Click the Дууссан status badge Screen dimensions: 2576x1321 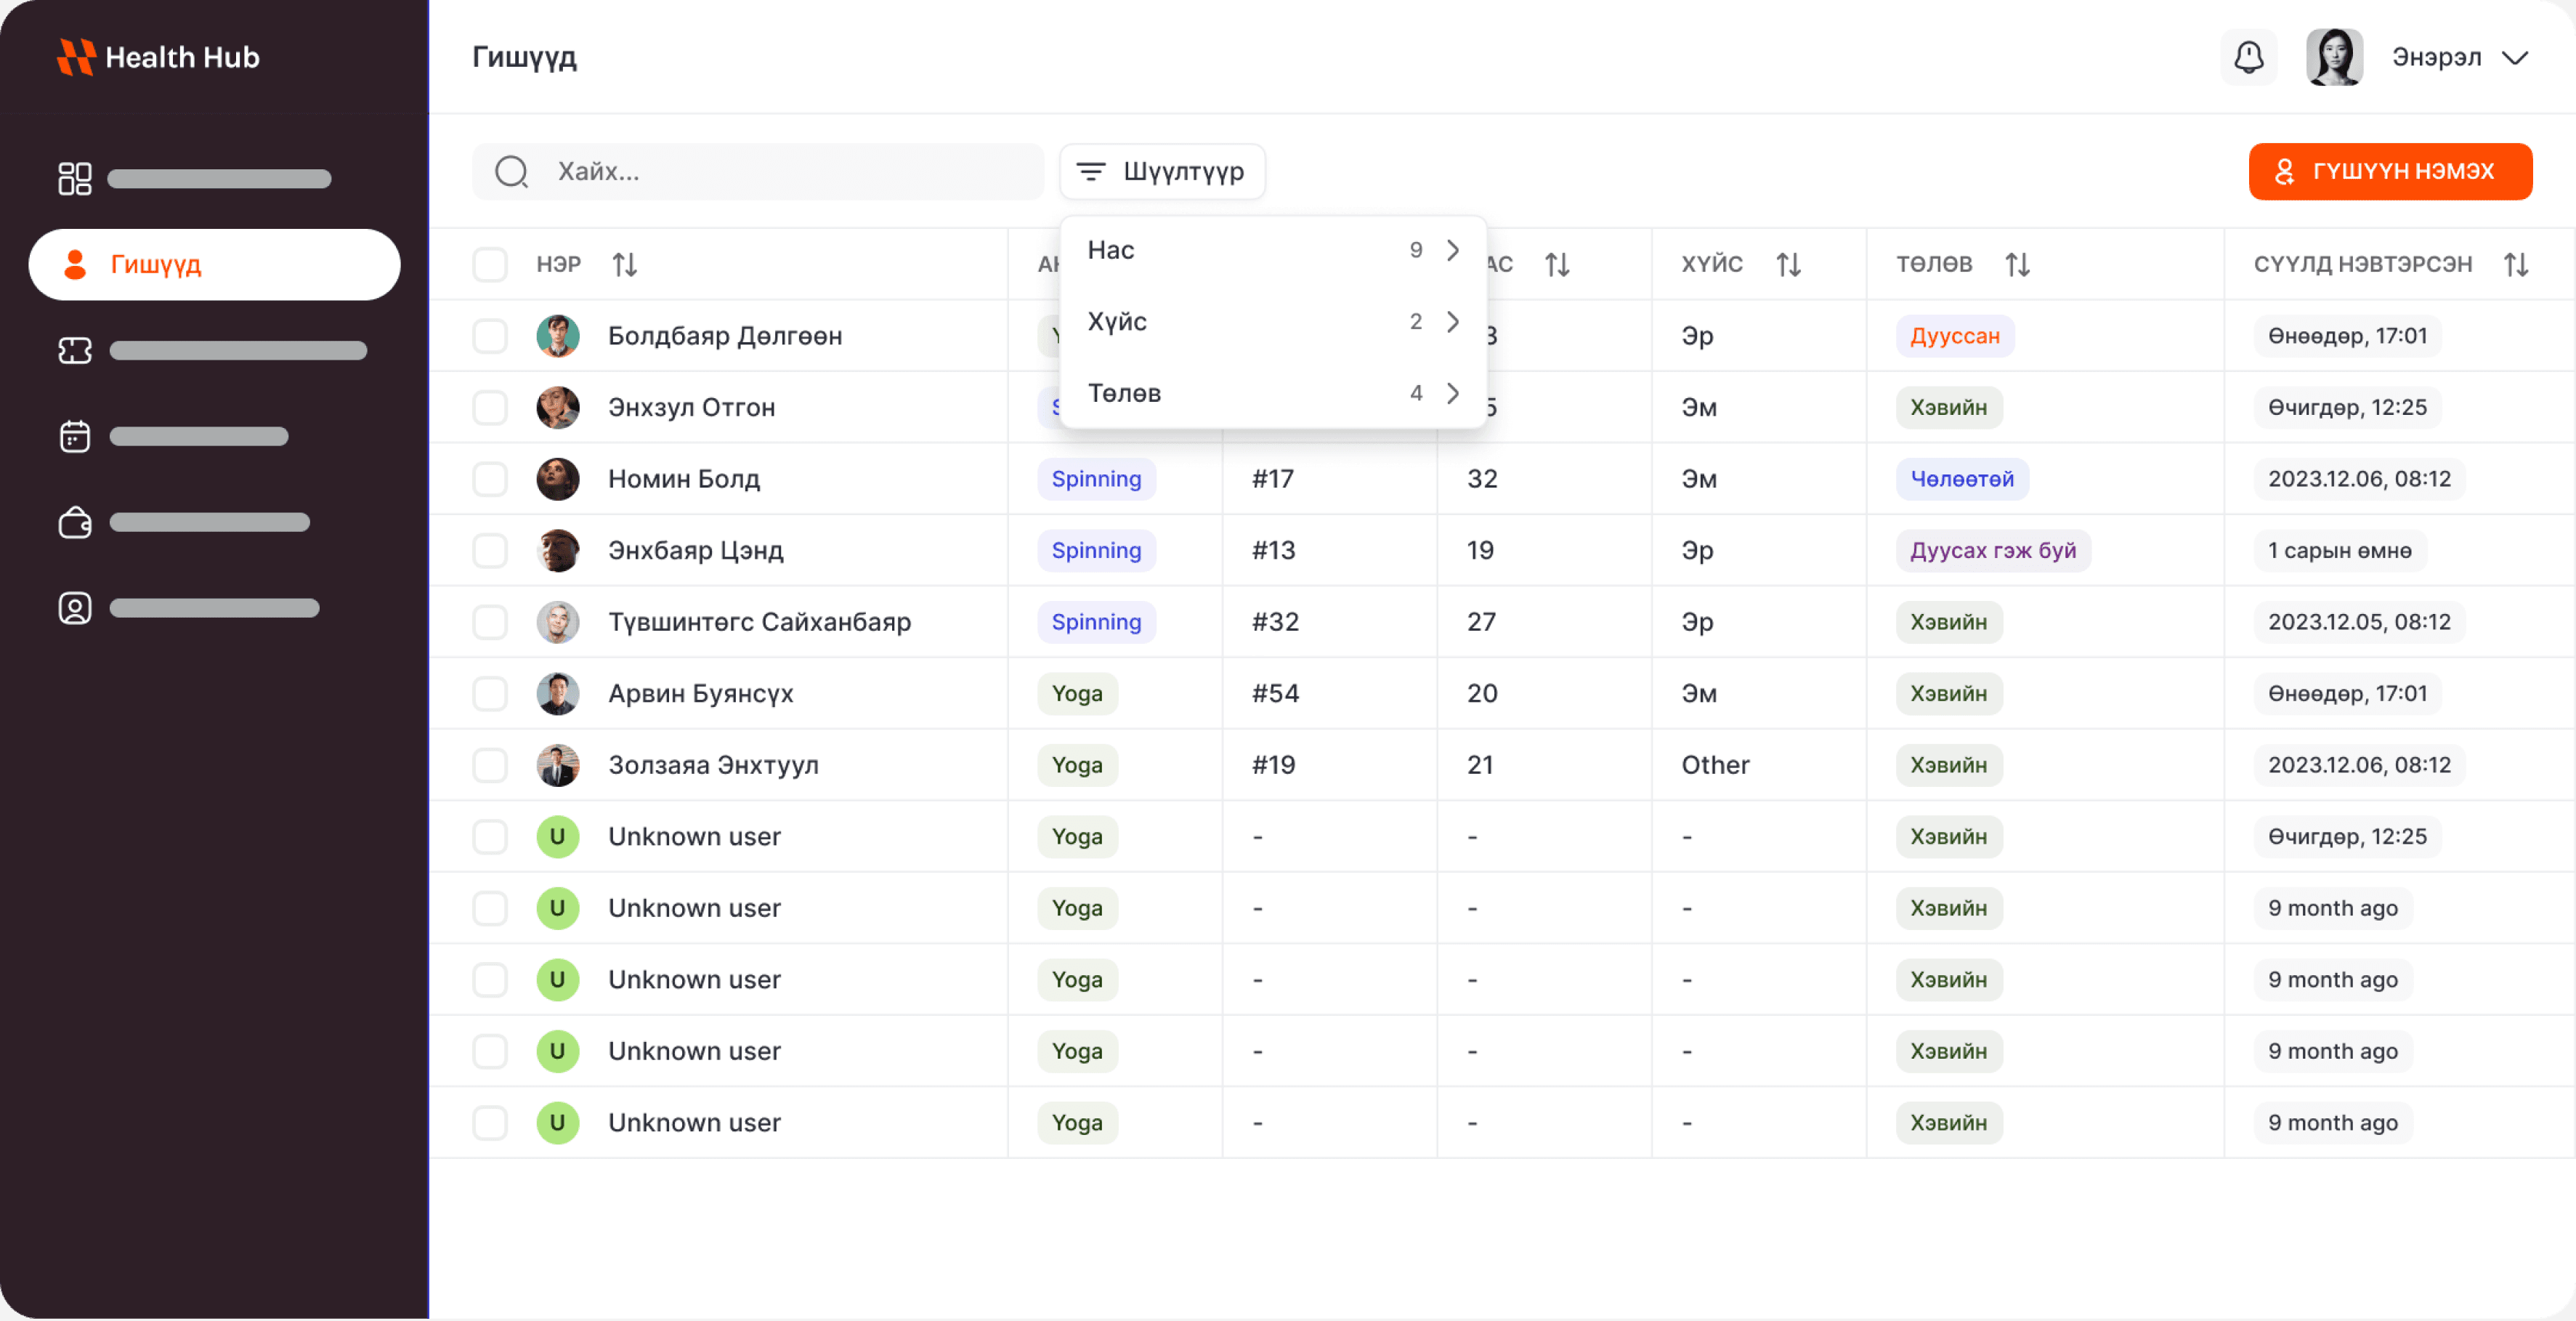[x=1955, y=336]
